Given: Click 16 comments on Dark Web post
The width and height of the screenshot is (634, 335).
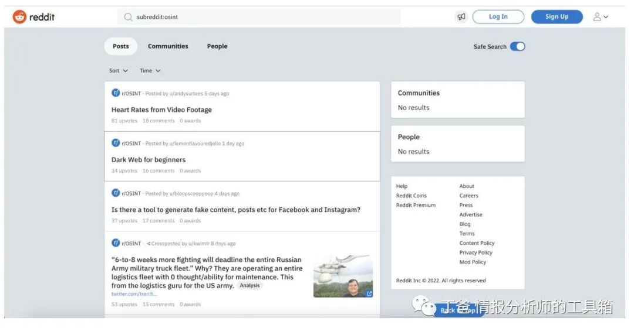Looking at the screenshot, I should 158,171.
